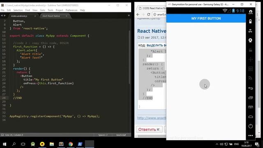Open Tools menu in Sublime Text
The height and width of the screenshot is (148, 263).
50,10
